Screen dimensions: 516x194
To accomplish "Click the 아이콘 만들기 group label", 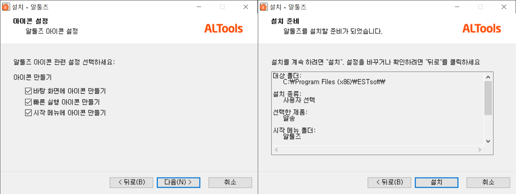I will click(x=33, y=77).
